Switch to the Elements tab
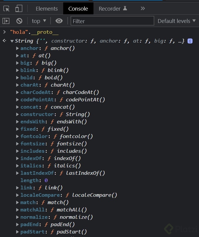This screenshot has height=237, width=199. [x=47, y=9]
